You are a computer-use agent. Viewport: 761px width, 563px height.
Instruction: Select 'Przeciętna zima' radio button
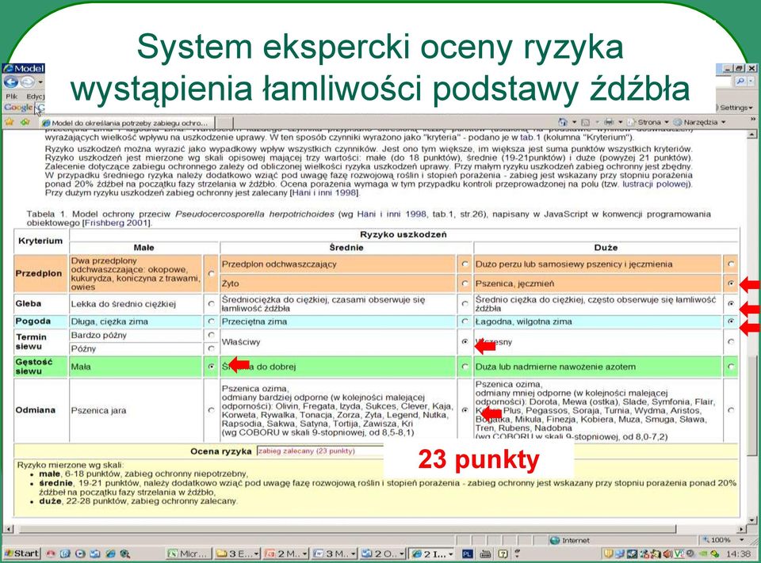click(465, 321)
